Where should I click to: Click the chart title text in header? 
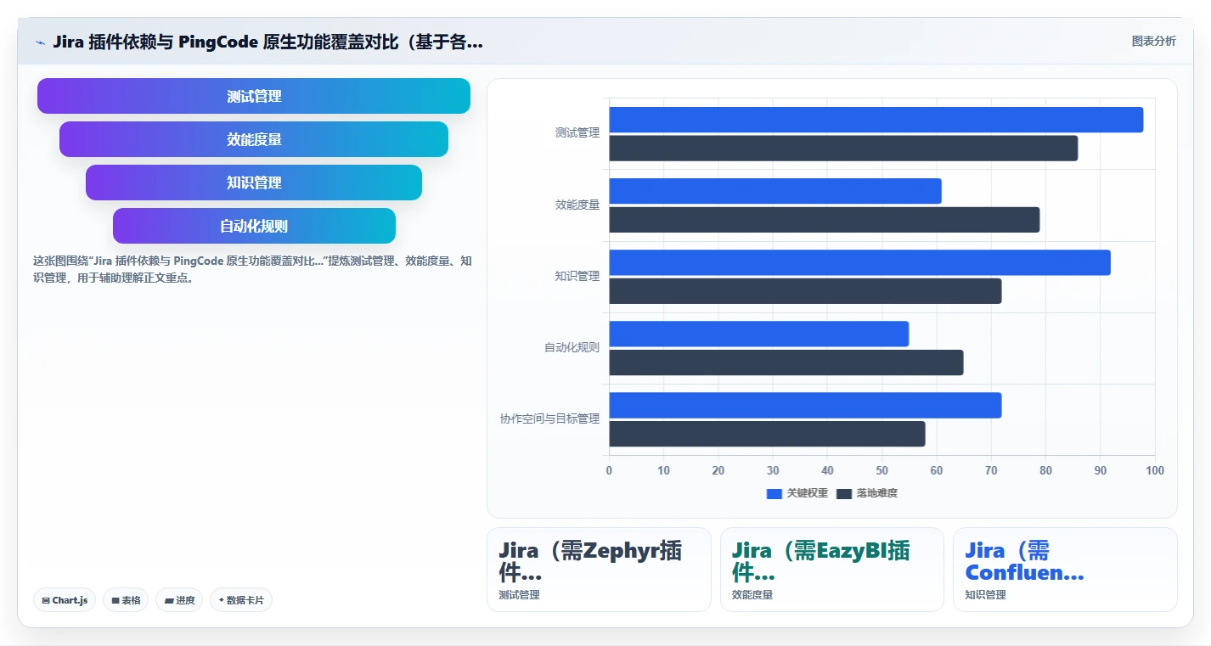(268, 42)
